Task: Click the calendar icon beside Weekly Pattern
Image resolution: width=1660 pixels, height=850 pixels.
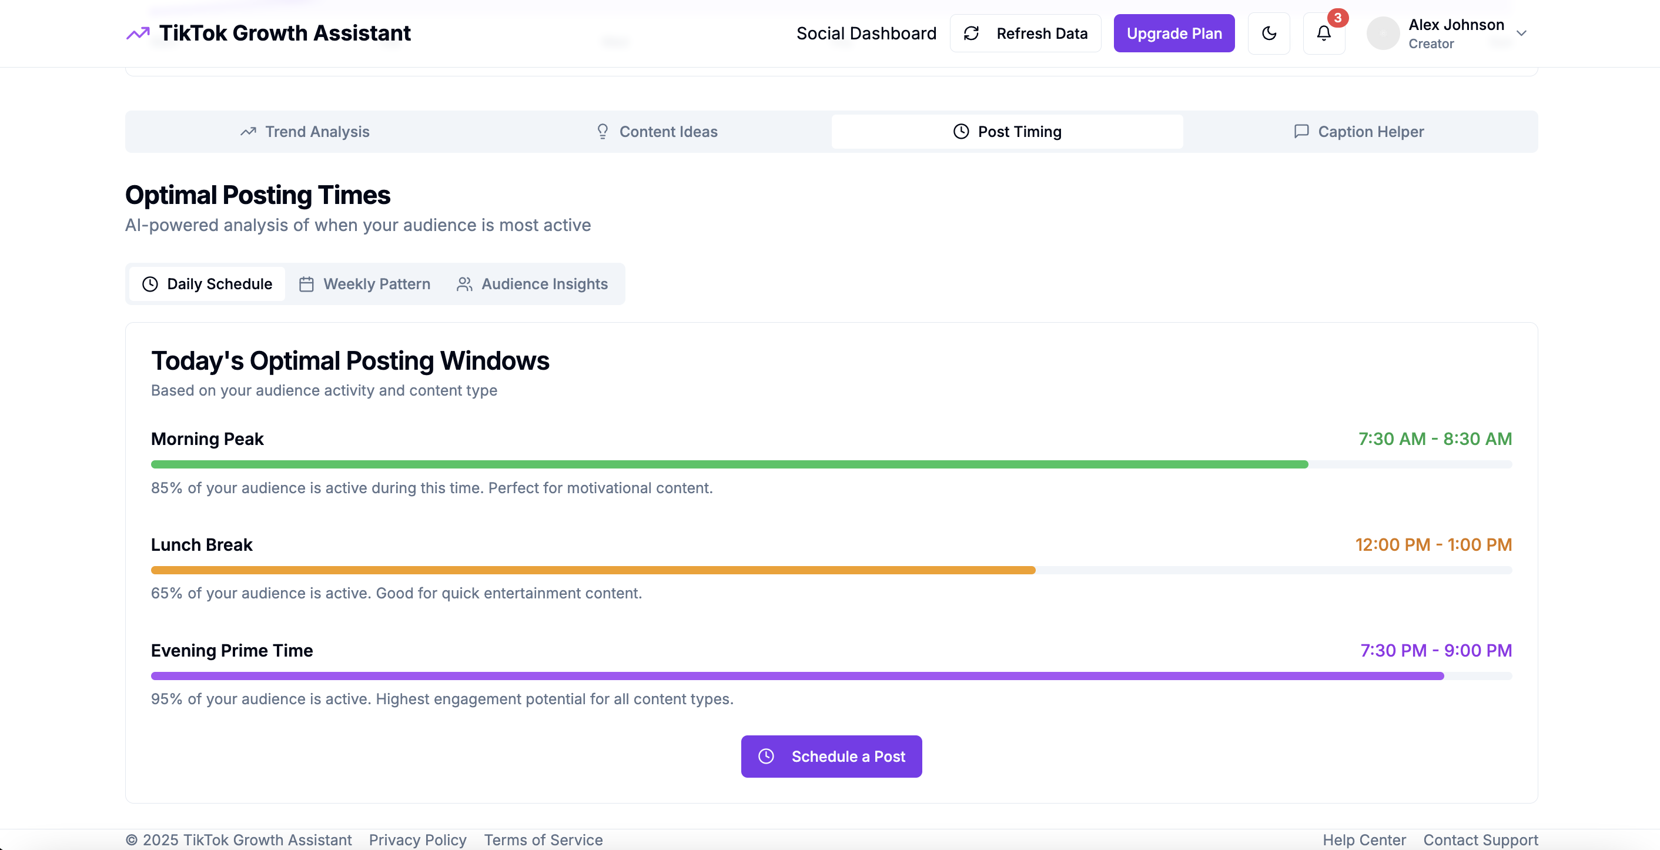Action: [x=306, y=284]
